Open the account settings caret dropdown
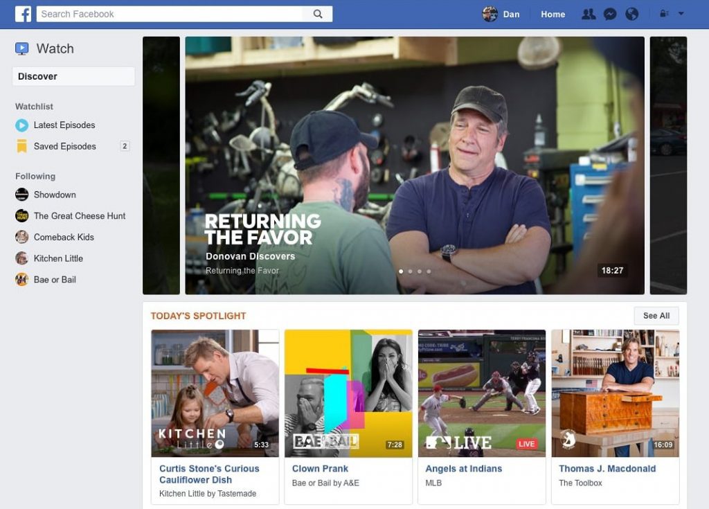This screenshot has height=509, width=709. [680, 14]
